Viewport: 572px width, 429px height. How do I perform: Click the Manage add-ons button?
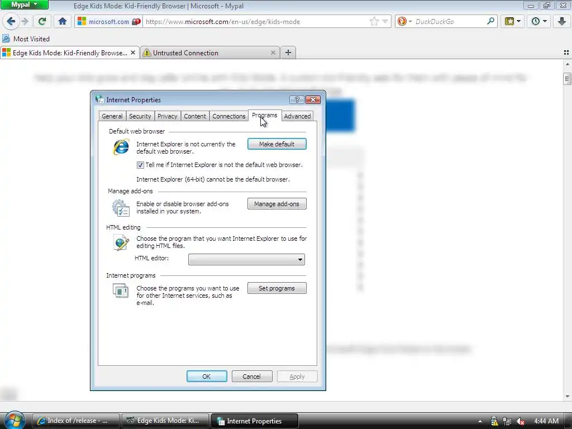[x=277, y=204]
